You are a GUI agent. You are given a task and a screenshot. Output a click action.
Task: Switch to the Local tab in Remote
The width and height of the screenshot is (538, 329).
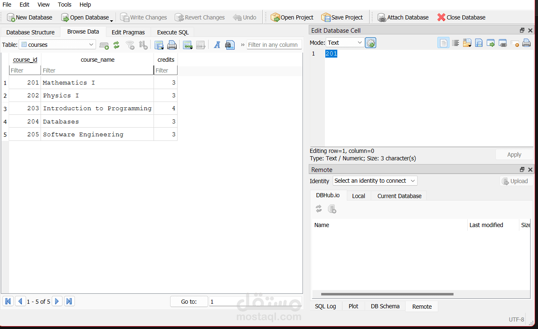click(358, 196)
